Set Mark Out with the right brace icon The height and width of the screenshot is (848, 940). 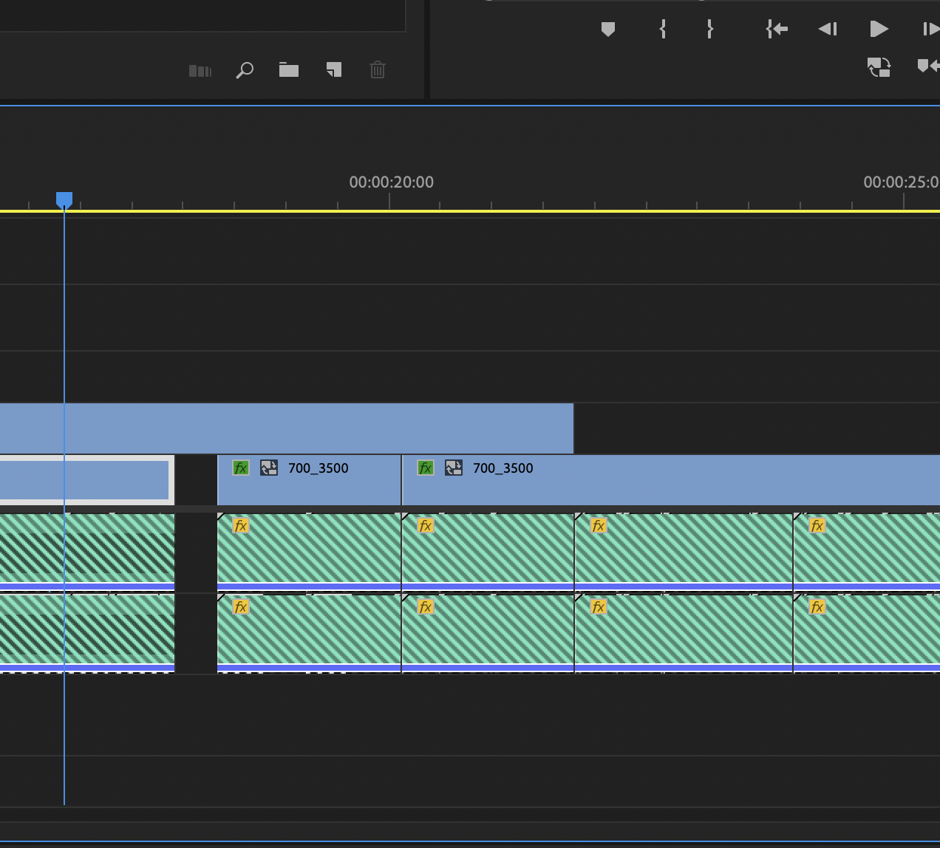pyautogui.click(x=710, y=30)
